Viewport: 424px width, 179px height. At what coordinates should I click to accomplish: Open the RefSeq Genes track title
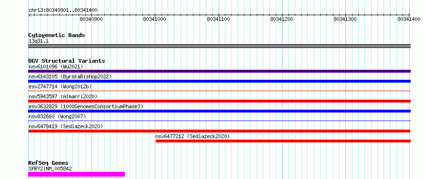[49, 163]
